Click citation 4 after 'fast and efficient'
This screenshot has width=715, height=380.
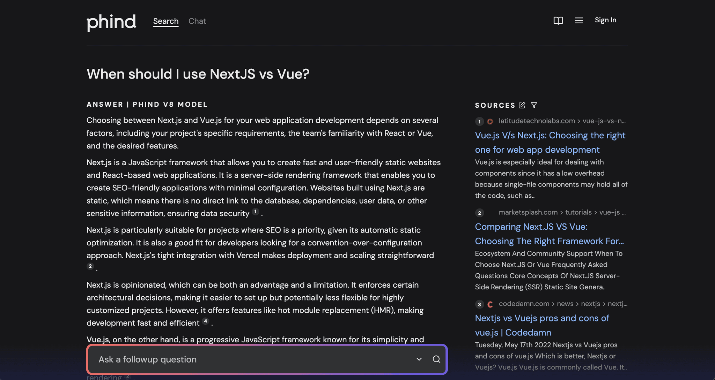(205, 321)
